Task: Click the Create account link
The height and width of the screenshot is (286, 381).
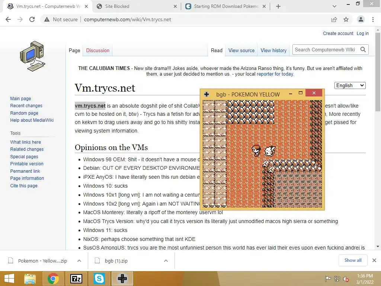Action: pyautogui.click(x=338, y=33)
